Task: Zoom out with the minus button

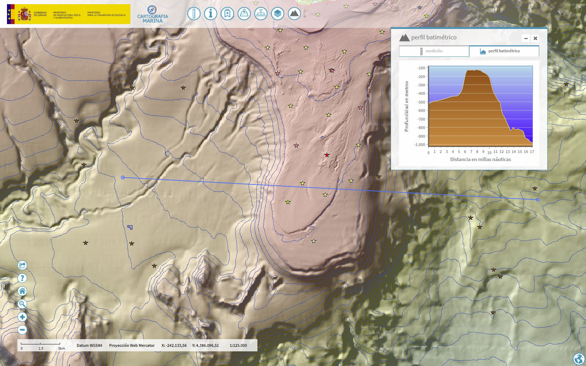Action: click(22, 330)
